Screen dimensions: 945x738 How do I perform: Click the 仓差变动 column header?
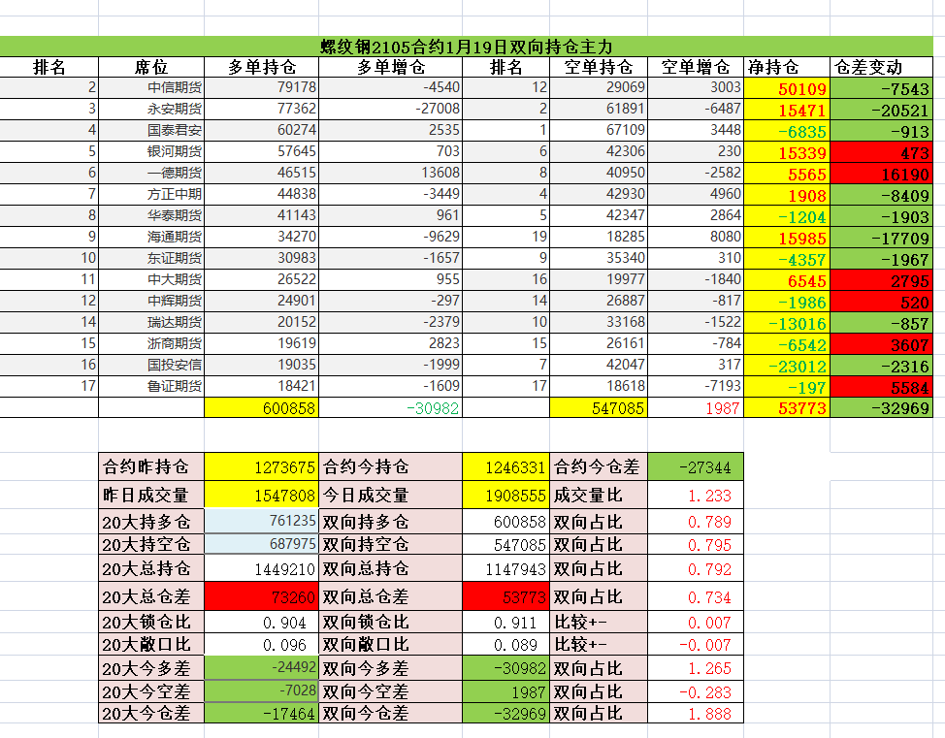coord(882,67)
